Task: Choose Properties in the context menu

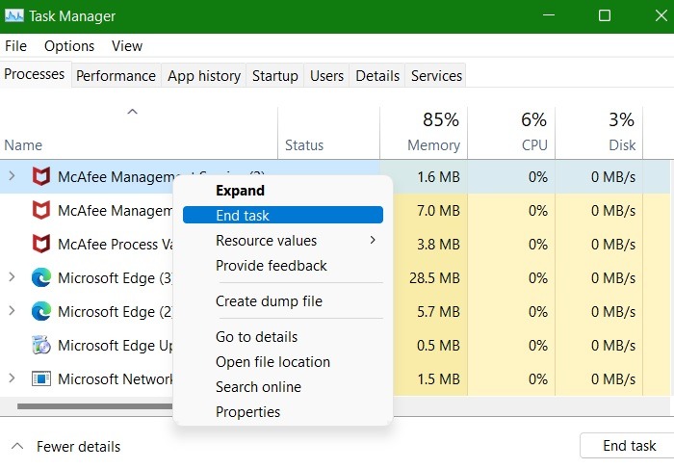Action: click(x=283, y=411)
